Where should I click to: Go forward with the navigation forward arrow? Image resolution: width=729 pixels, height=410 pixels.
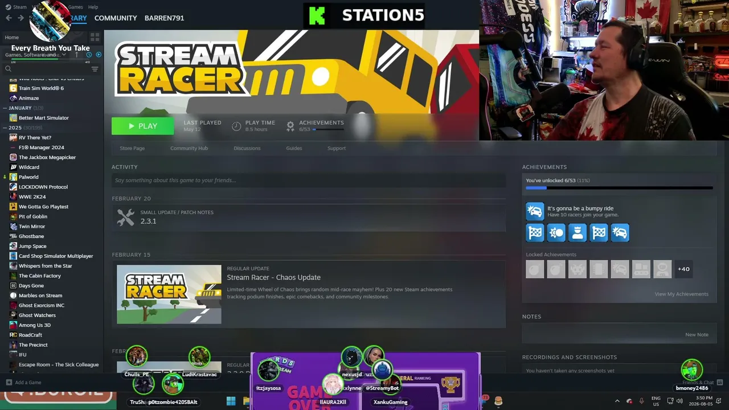pyautogui.click(x=21, y=18)
